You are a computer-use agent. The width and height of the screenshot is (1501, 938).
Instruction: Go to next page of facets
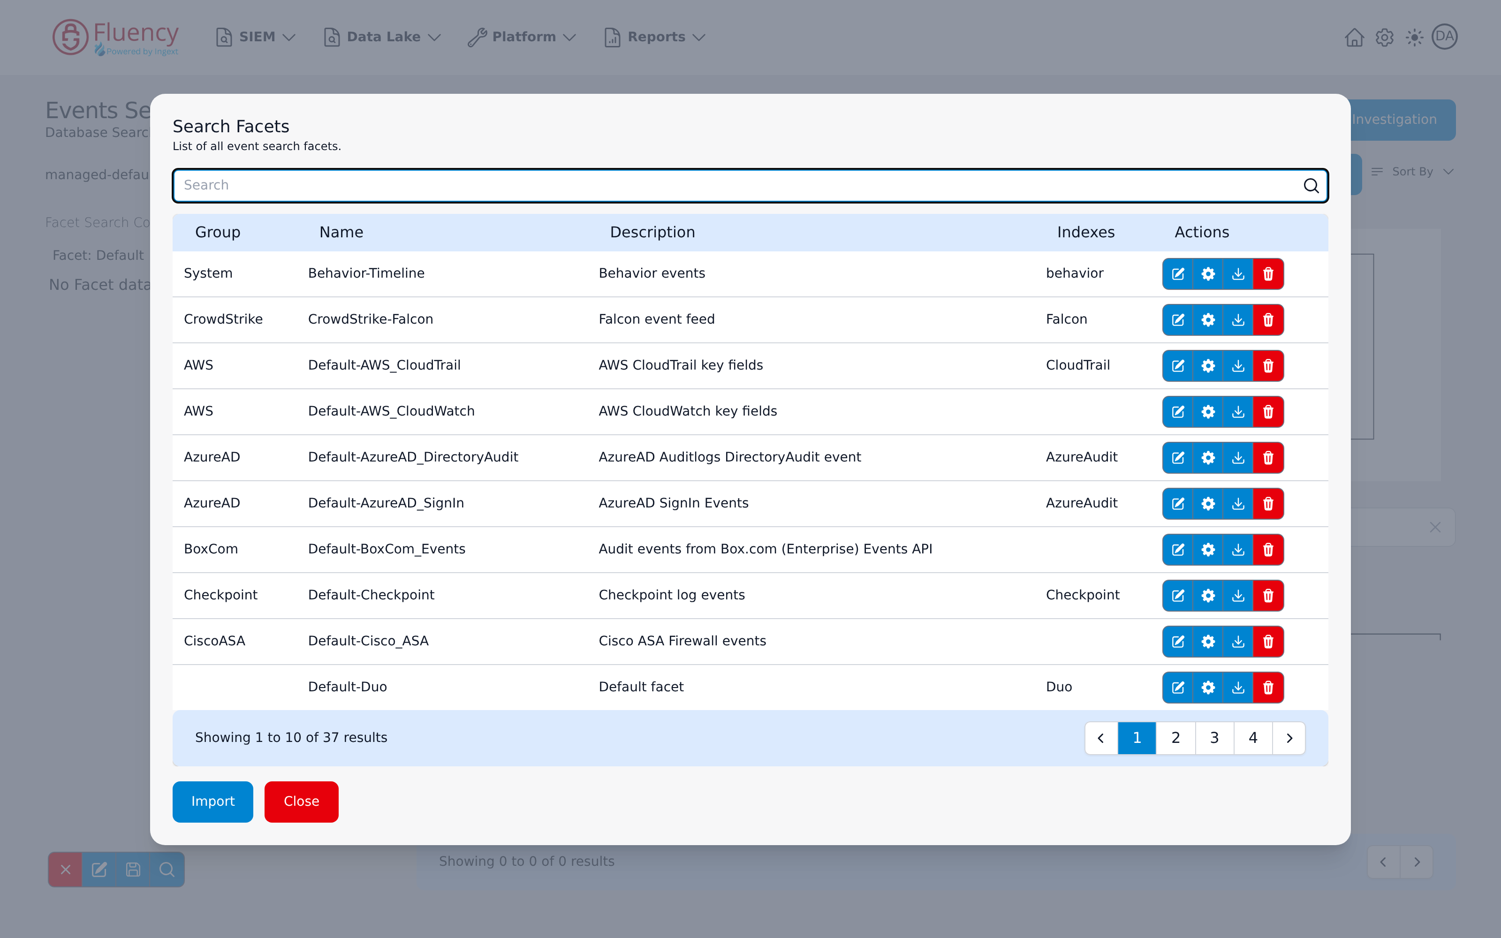click(x=1289, y=738)
